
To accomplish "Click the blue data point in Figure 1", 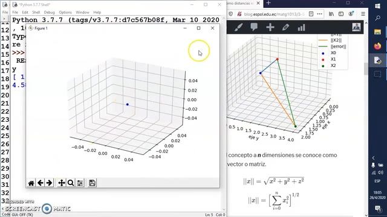I will [x=128, y=104].
